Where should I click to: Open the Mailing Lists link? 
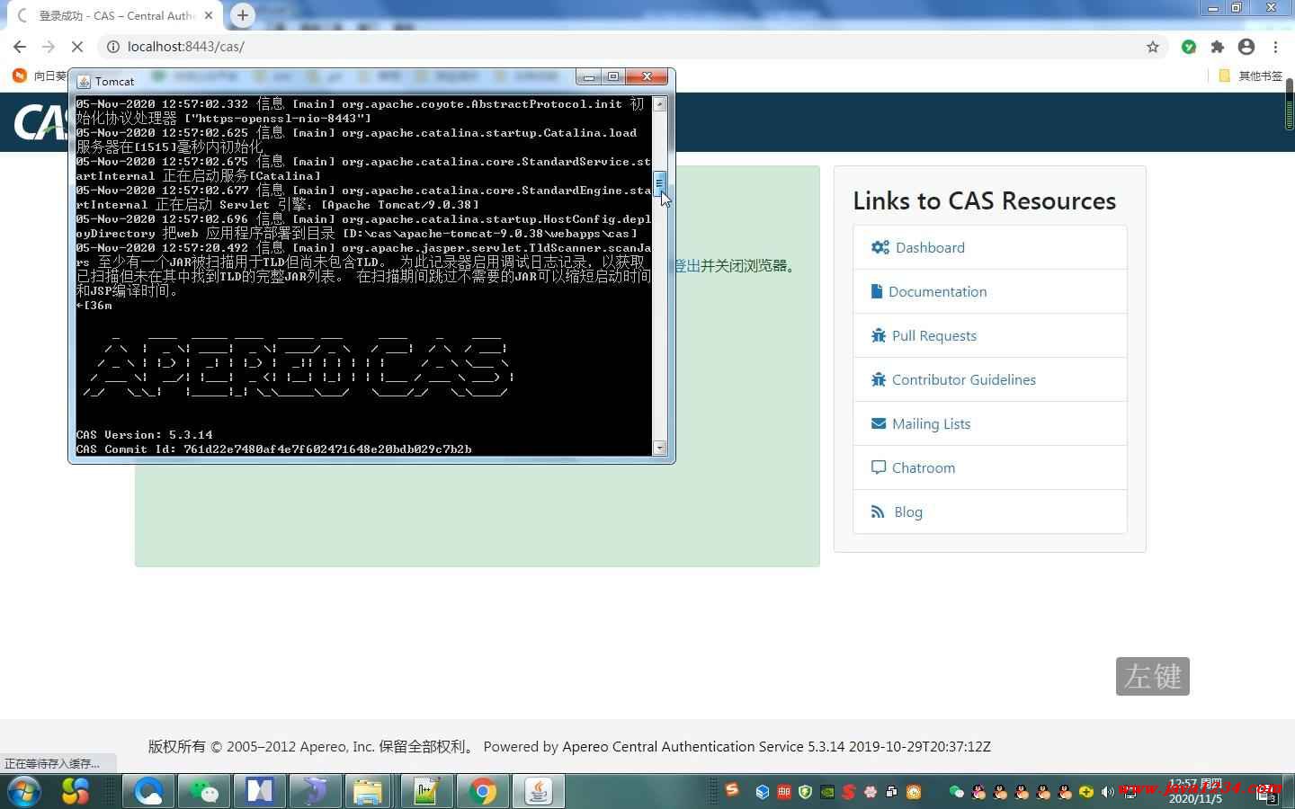tap(931, 423)
